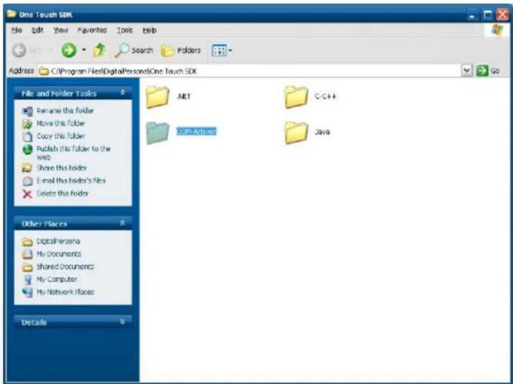Toggle the Folders pane
This screenshot has width=513, height=384.
181,51
